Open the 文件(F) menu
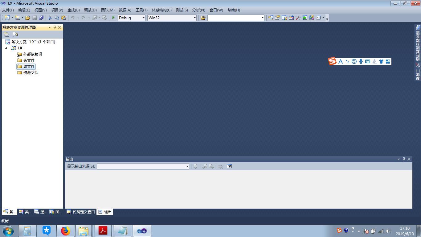The height and width of the screenshot is (237, 421). point(8,10)
